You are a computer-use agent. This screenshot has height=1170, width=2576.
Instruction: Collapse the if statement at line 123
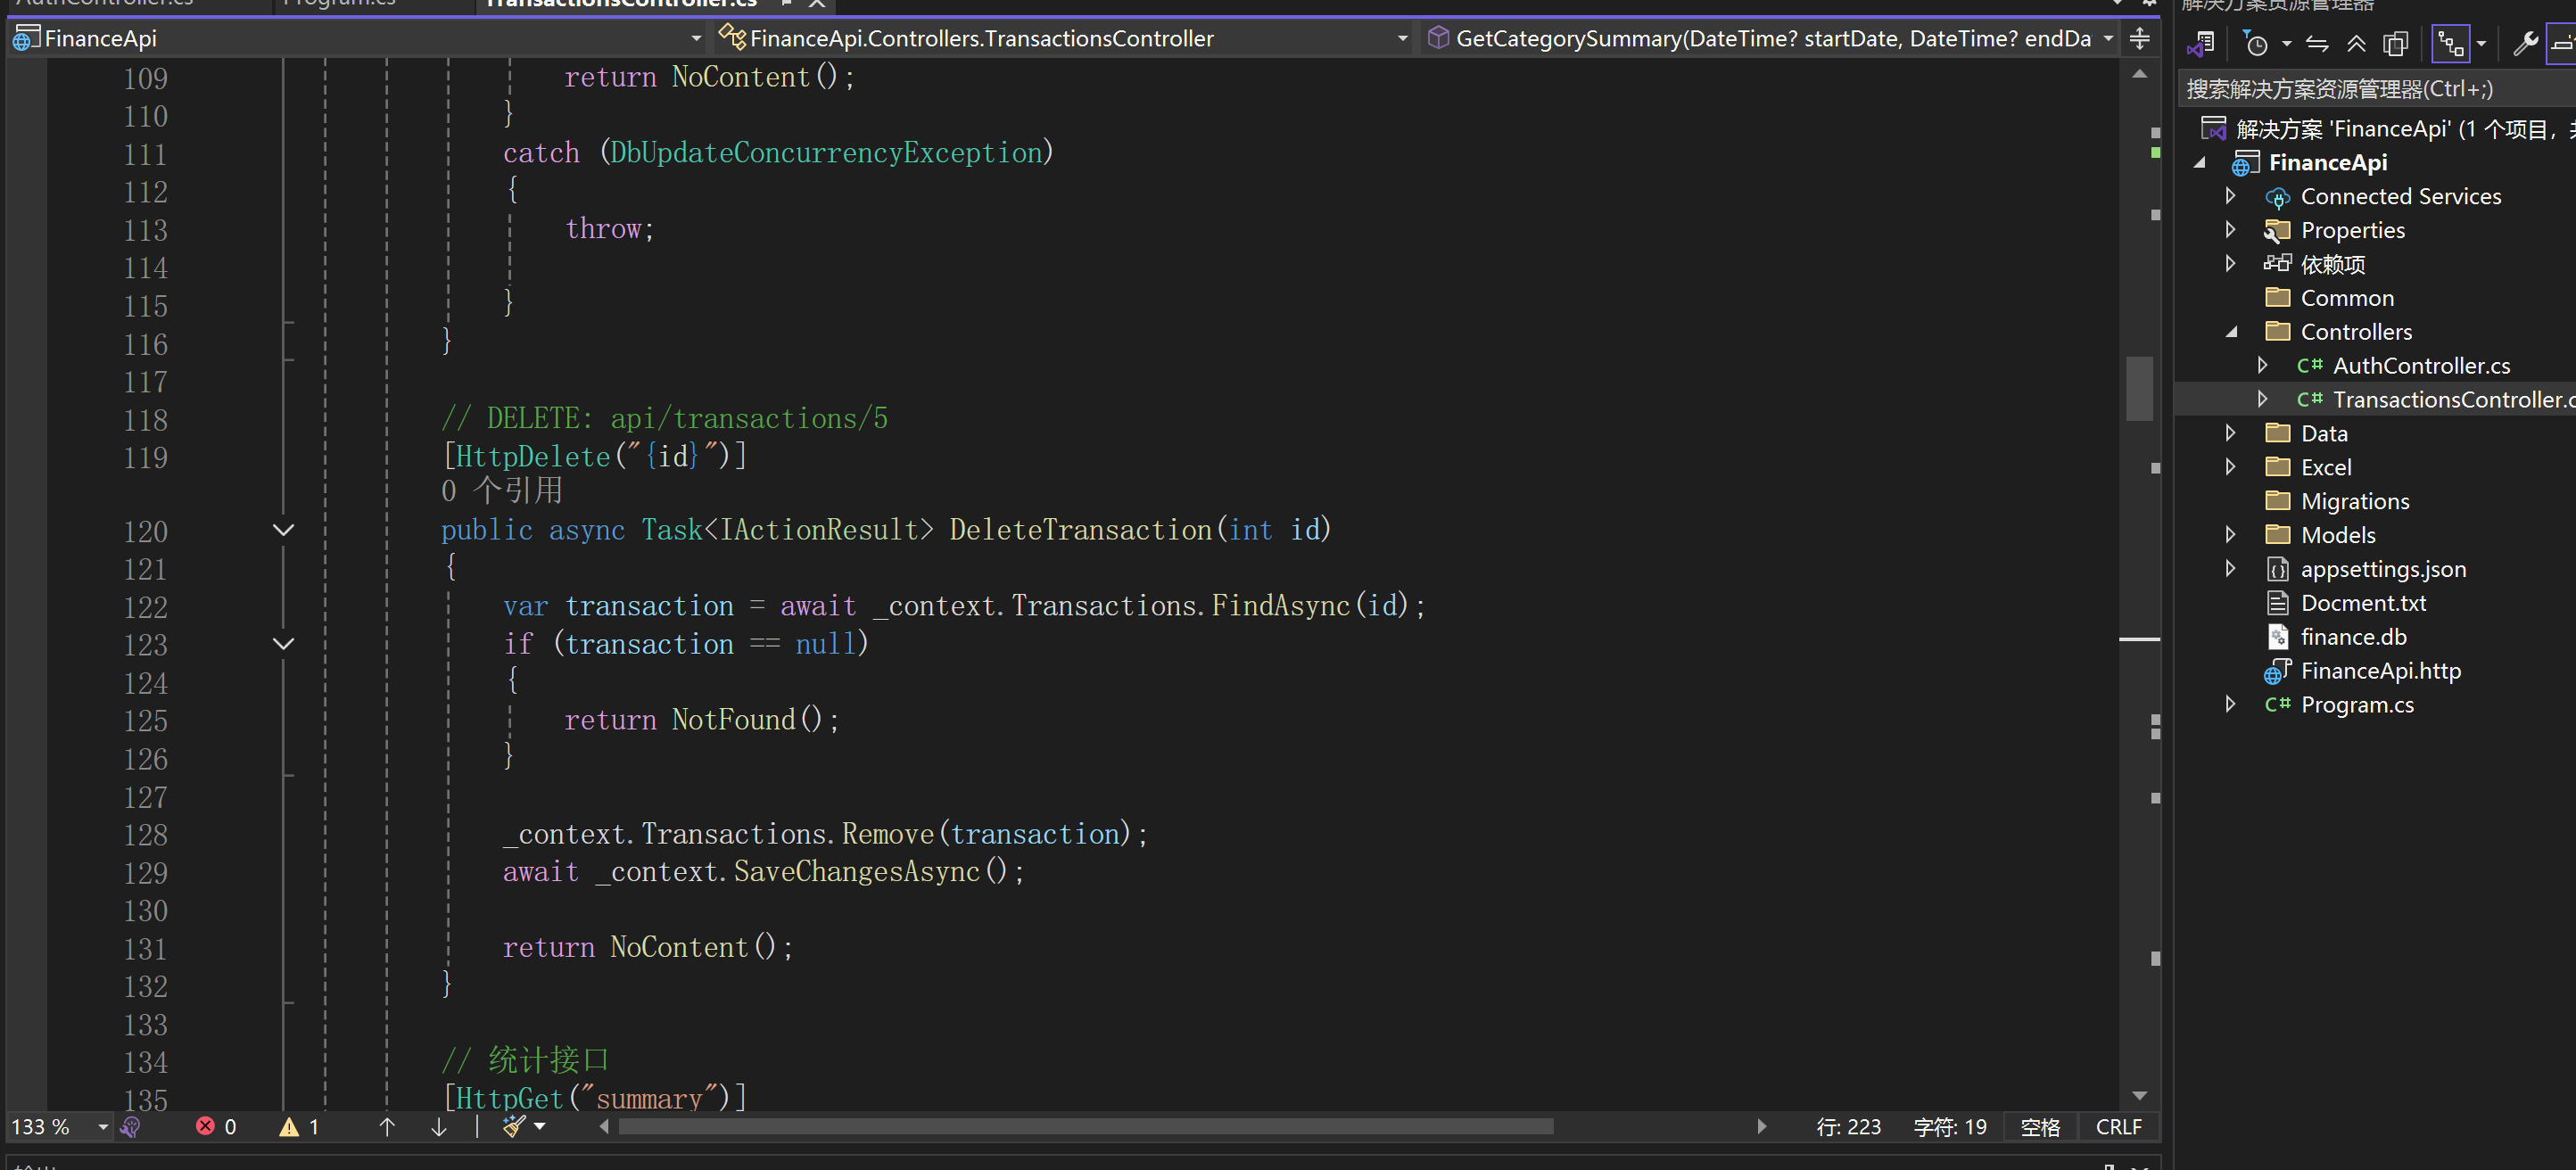[284, 643]
